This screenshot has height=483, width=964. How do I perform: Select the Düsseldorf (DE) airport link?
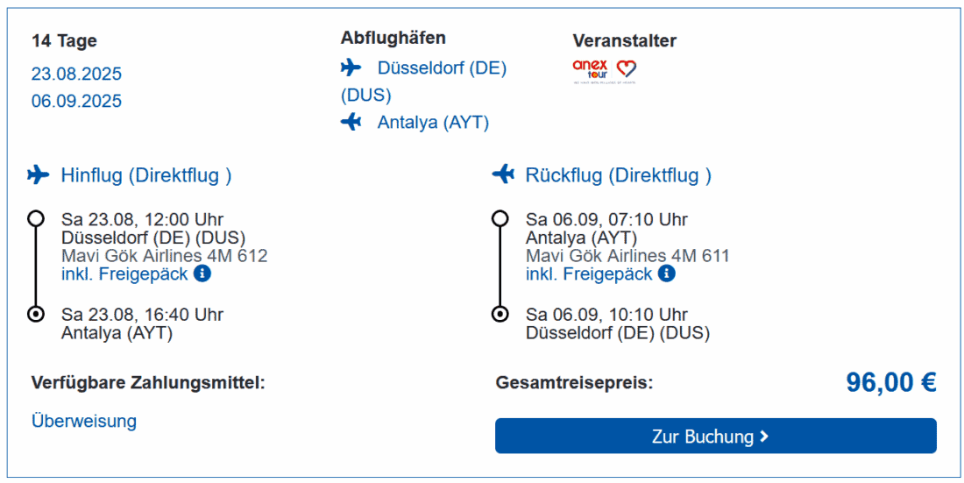442,67
